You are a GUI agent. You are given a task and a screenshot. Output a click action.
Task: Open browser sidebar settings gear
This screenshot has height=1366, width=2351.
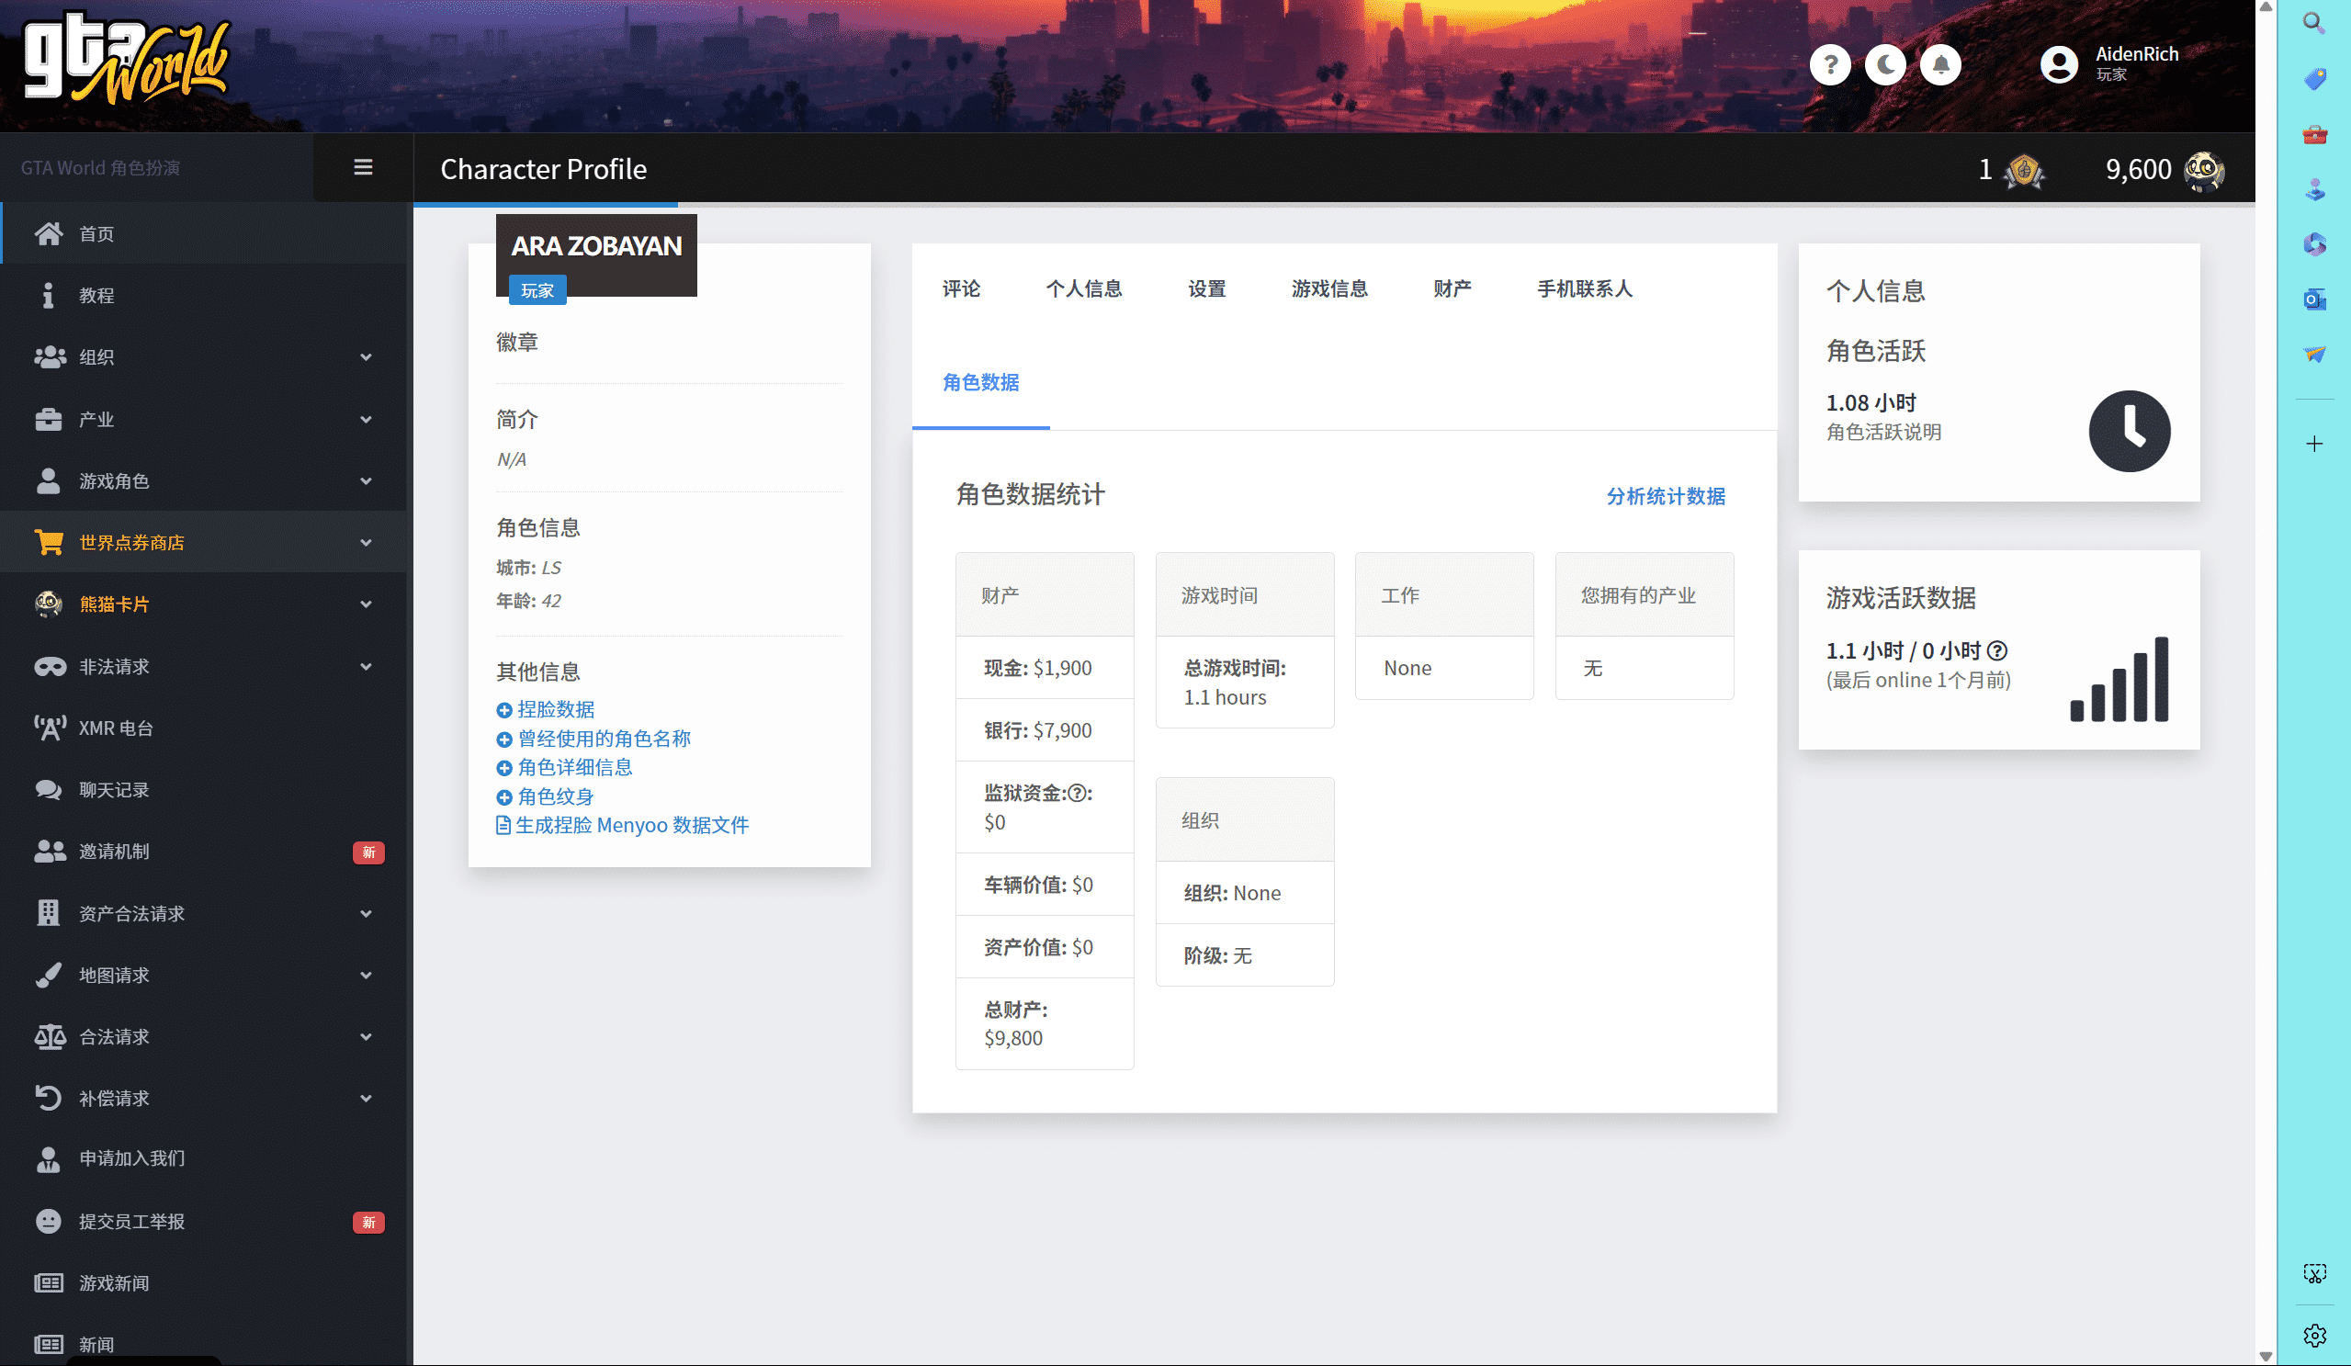pyautogui.click(x=2313, y=1335)
